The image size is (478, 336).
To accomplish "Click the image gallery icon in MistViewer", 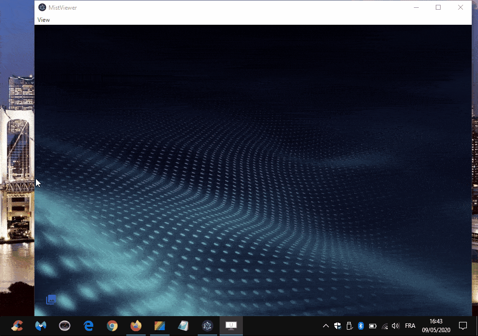I will click(x=51, y=300).
